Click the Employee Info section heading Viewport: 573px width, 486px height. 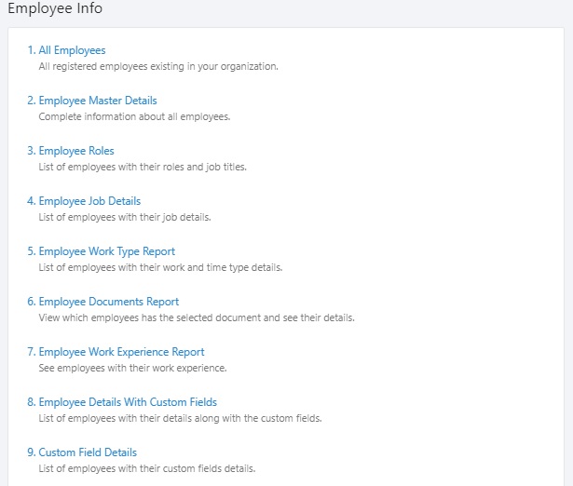coord(55,8)
